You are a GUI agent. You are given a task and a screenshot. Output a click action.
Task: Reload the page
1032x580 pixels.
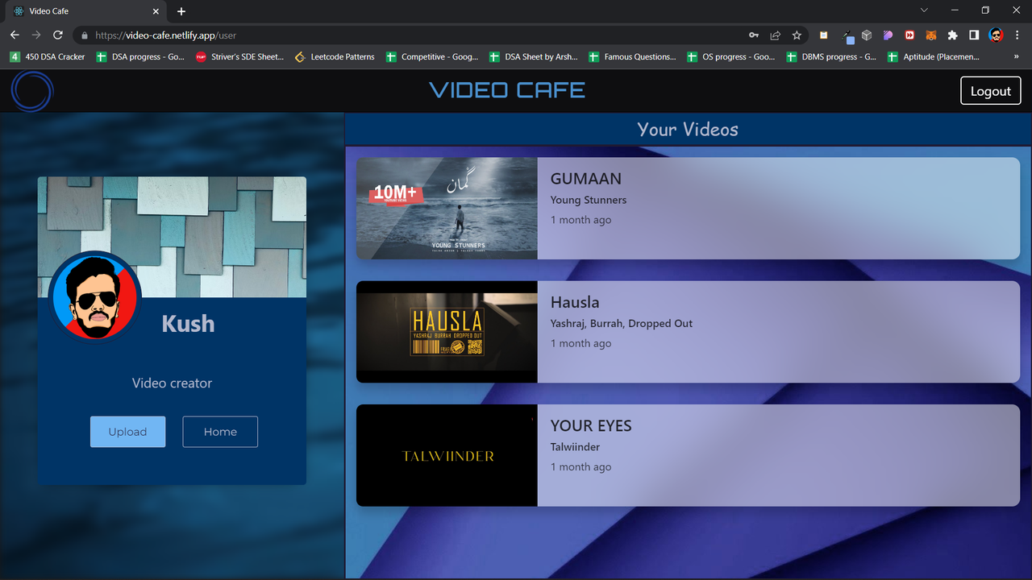(x=56, y=35)
